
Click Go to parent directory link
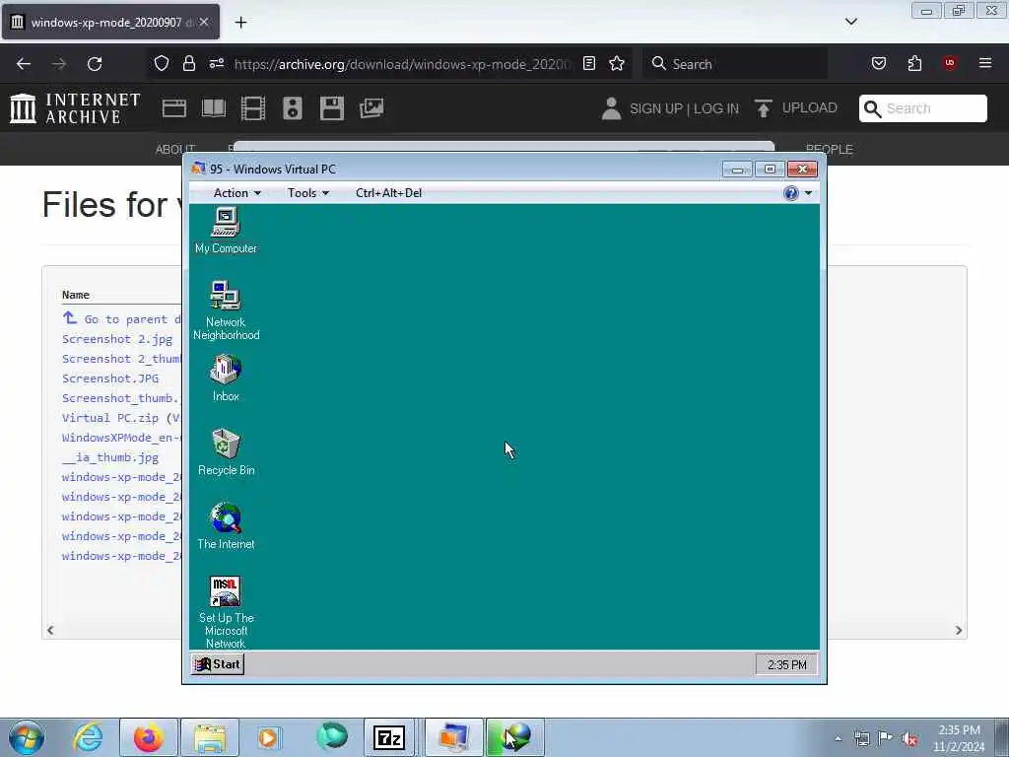(x=122, y=318)
